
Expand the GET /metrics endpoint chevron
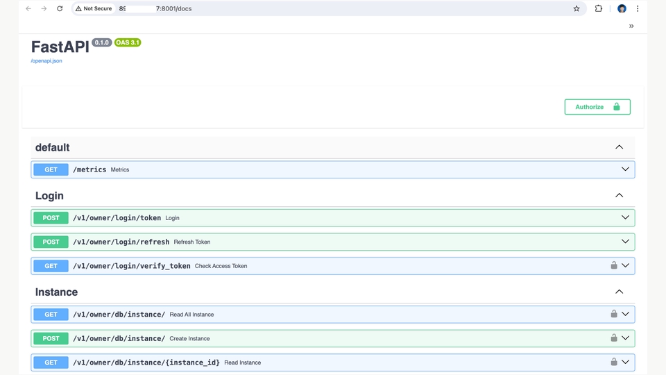tap(625, 169)
